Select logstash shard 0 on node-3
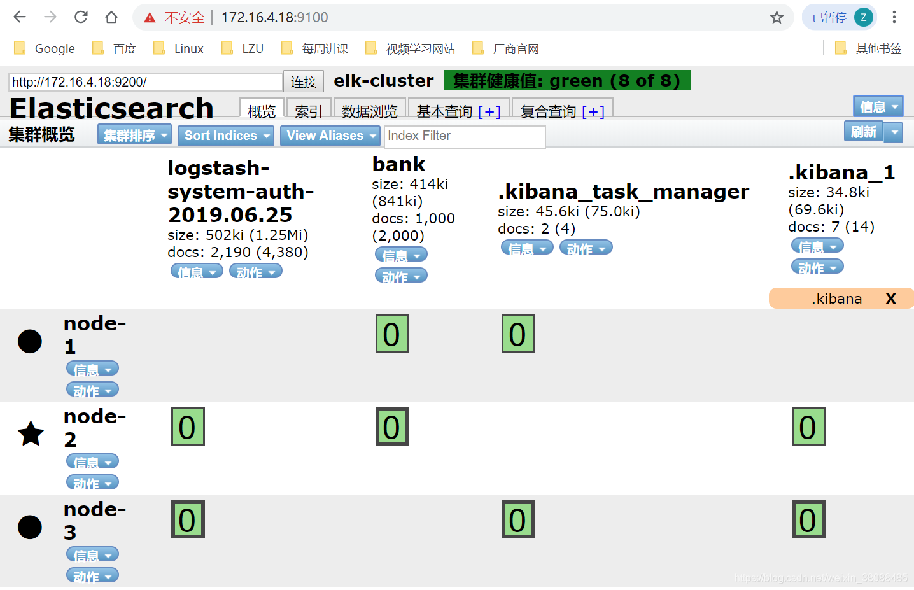914x590 pixels. tap(188, 519)
